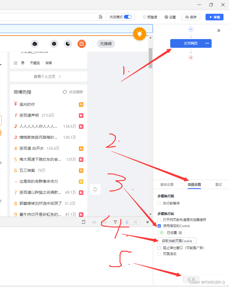The height and width of the screenshot is (287, 229).
Task: Click the refresh icon next to 点击刷新
Action: click(65, 92)
